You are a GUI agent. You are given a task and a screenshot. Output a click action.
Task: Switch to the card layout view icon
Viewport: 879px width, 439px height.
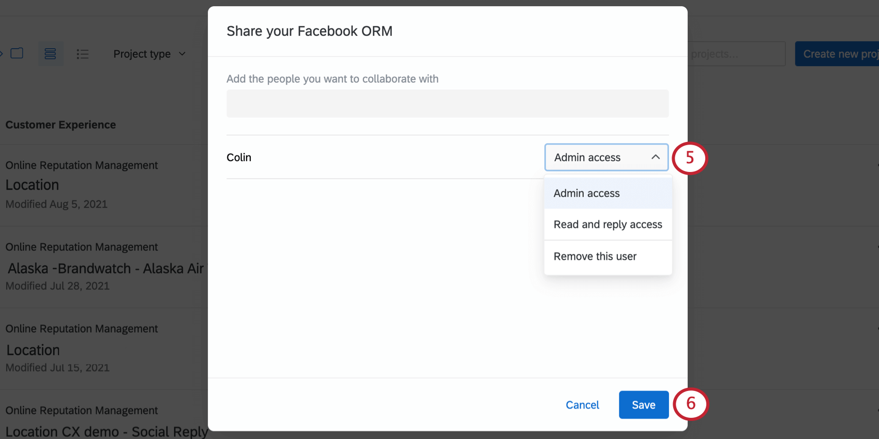50,54
